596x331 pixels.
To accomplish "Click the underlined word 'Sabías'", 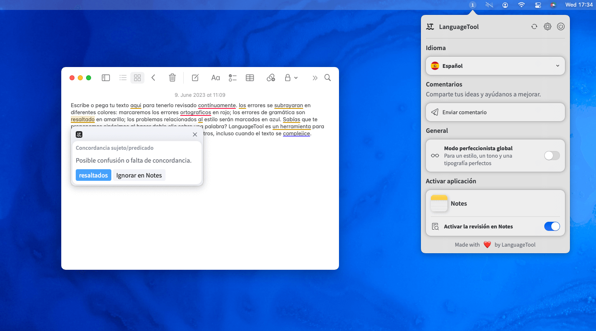I will (x=291, y=119).
